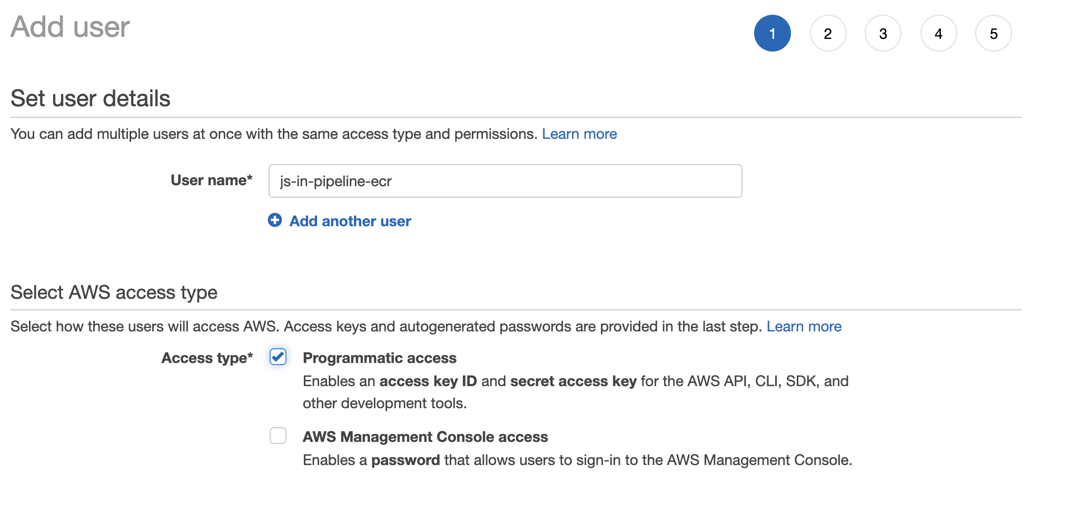Click the AWS Management Console access label
The image size is (1069, 525).
tap(425, 437)
